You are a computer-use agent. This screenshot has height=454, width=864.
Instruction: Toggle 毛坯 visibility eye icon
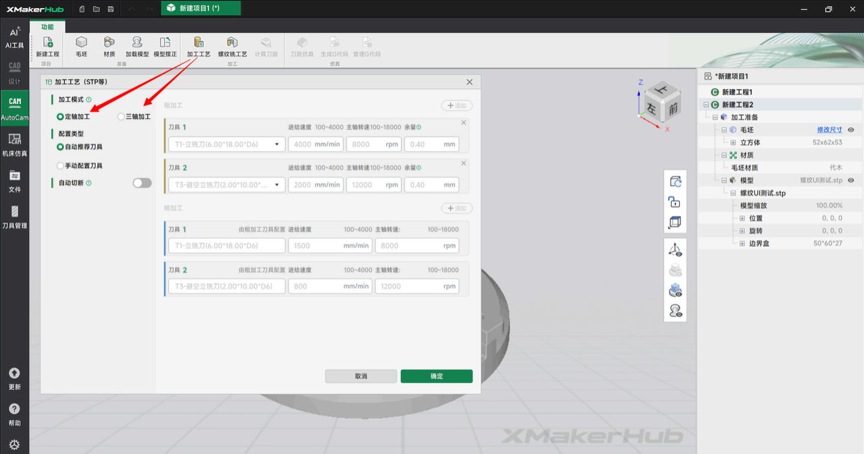click(851, 130)
